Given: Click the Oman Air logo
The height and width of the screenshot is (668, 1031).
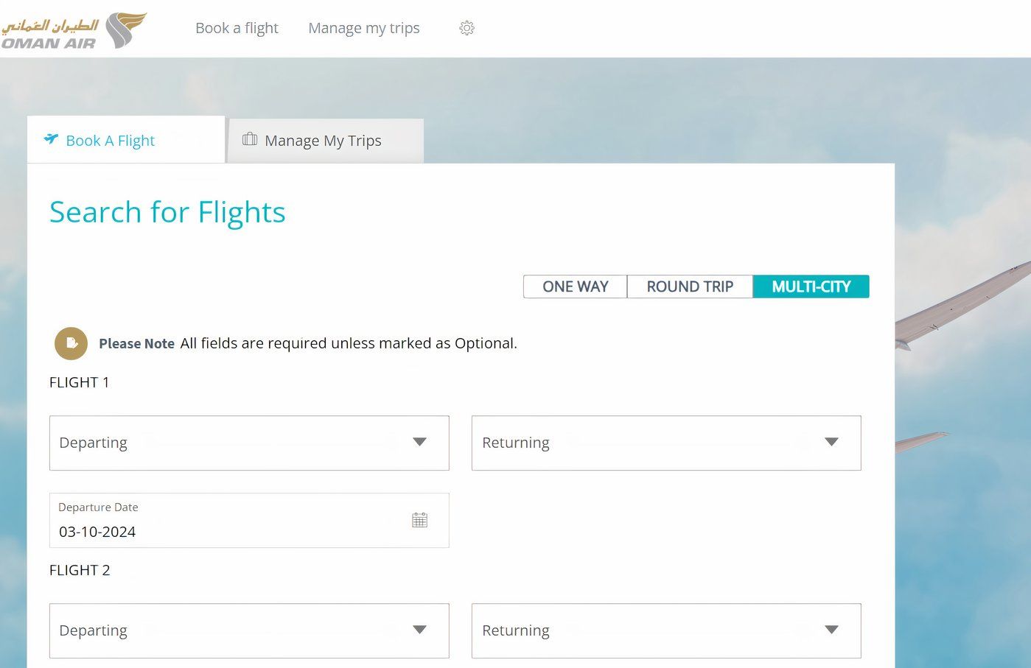Looking at the screenshot, I should pyautogui.click(x=74, y=30).
